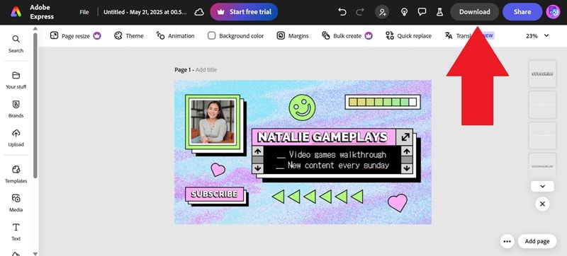Screen dimensions: 567x256
Task: Undo the last action
Action: (x=342, y=12)
